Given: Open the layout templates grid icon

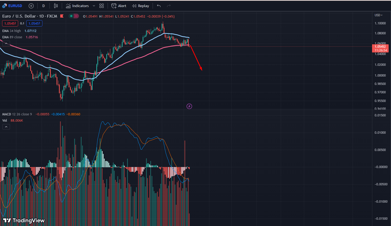Looking at the screenshot, I should (102, 6).
